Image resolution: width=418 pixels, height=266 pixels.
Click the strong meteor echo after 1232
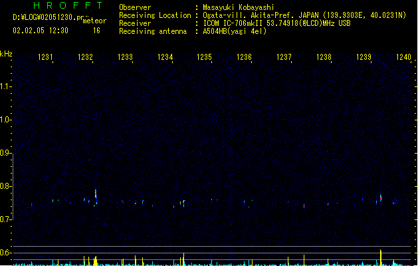point(96,197)
